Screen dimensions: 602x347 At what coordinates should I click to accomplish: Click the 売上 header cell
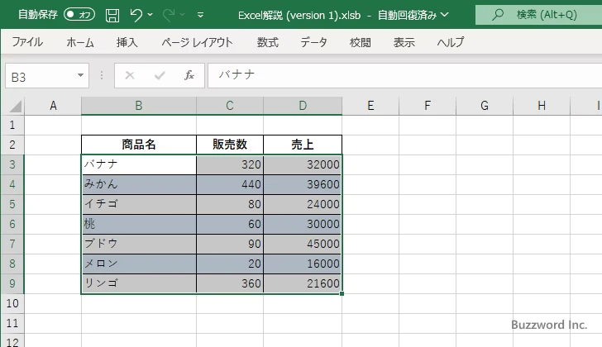[303, 145]
